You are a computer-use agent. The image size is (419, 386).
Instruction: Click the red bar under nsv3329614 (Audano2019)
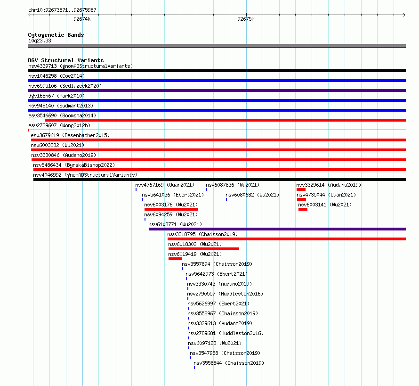coord(301,189)
